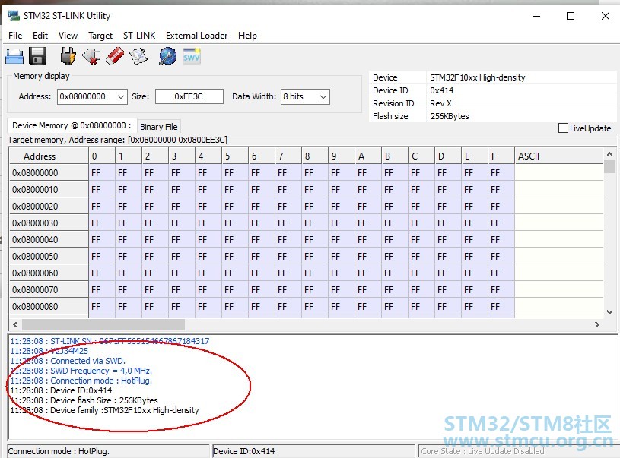Image resolution: width=620 pixels, height=458 pixels.
Task: Minimize the ST-LINK Utility window
Action: [536, 16]
